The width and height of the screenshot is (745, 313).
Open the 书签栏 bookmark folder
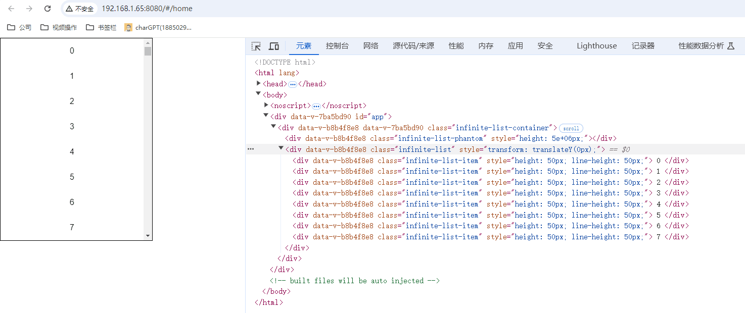pos(101,27)
